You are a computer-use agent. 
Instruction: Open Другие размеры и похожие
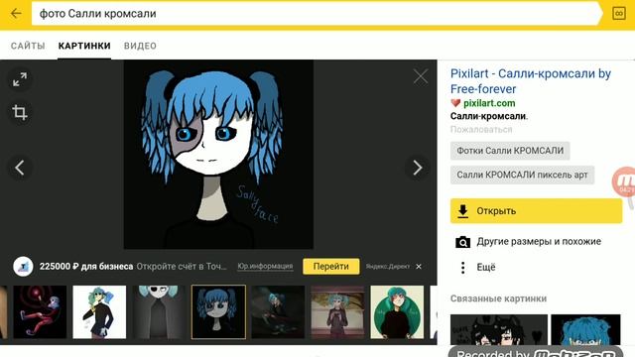539,242
